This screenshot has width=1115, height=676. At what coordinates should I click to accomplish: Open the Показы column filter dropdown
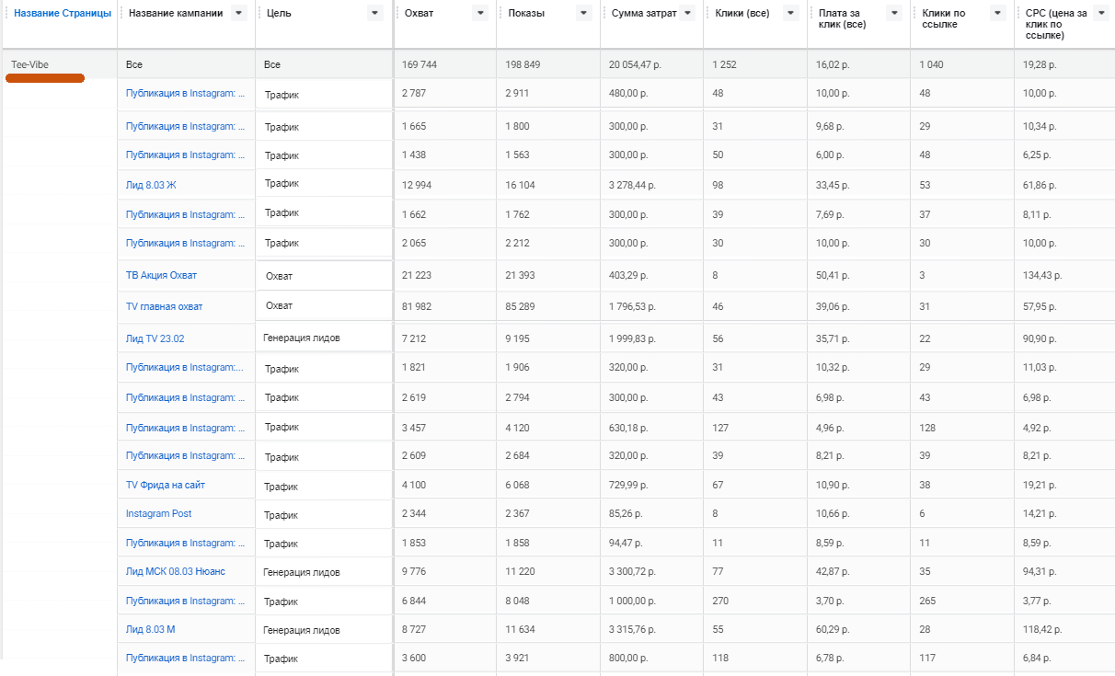[584, 14]
